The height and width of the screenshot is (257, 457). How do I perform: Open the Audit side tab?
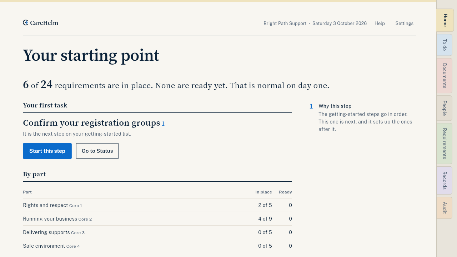click(x=445, y=208)
